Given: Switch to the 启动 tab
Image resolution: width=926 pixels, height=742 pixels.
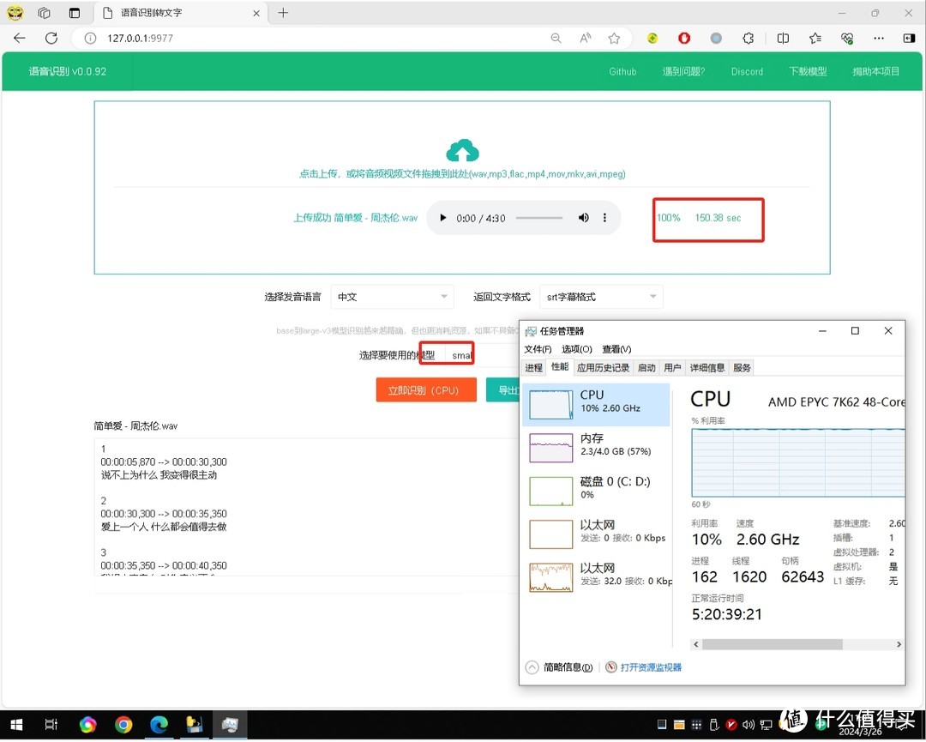Looking at the screenshot, I should pyautogui.click(x=646, y=367).
